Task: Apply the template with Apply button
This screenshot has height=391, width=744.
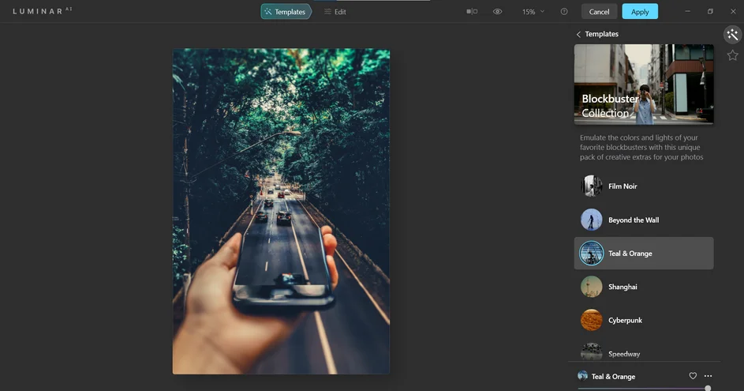Action: pyautogui.click(x=639, y=12)
